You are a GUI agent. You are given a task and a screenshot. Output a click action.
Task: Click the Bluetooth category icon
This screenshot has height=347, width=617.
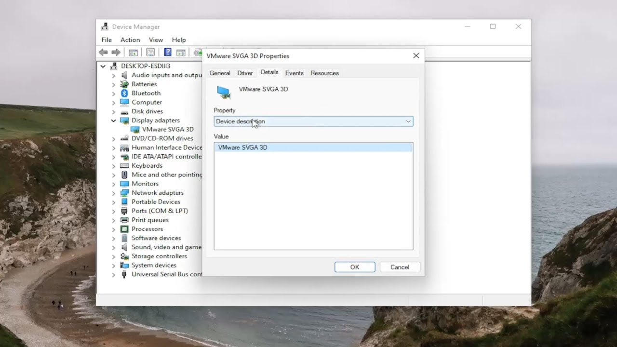click(x=124, y=93)
